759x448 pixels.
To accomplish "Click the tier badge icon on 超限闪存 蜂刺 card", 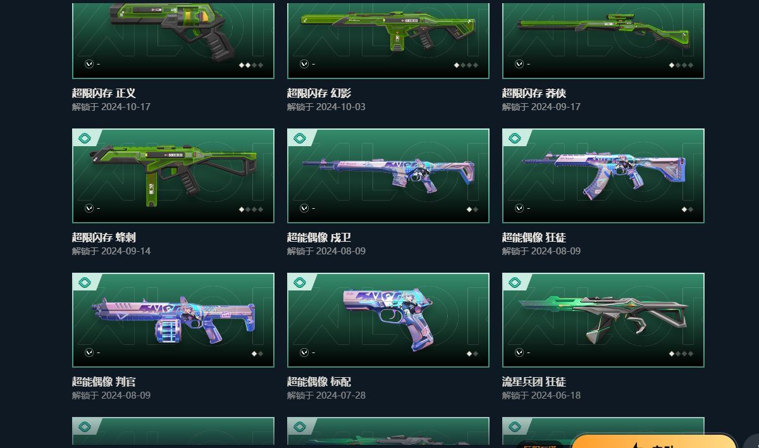I will [x=85, y=138].
